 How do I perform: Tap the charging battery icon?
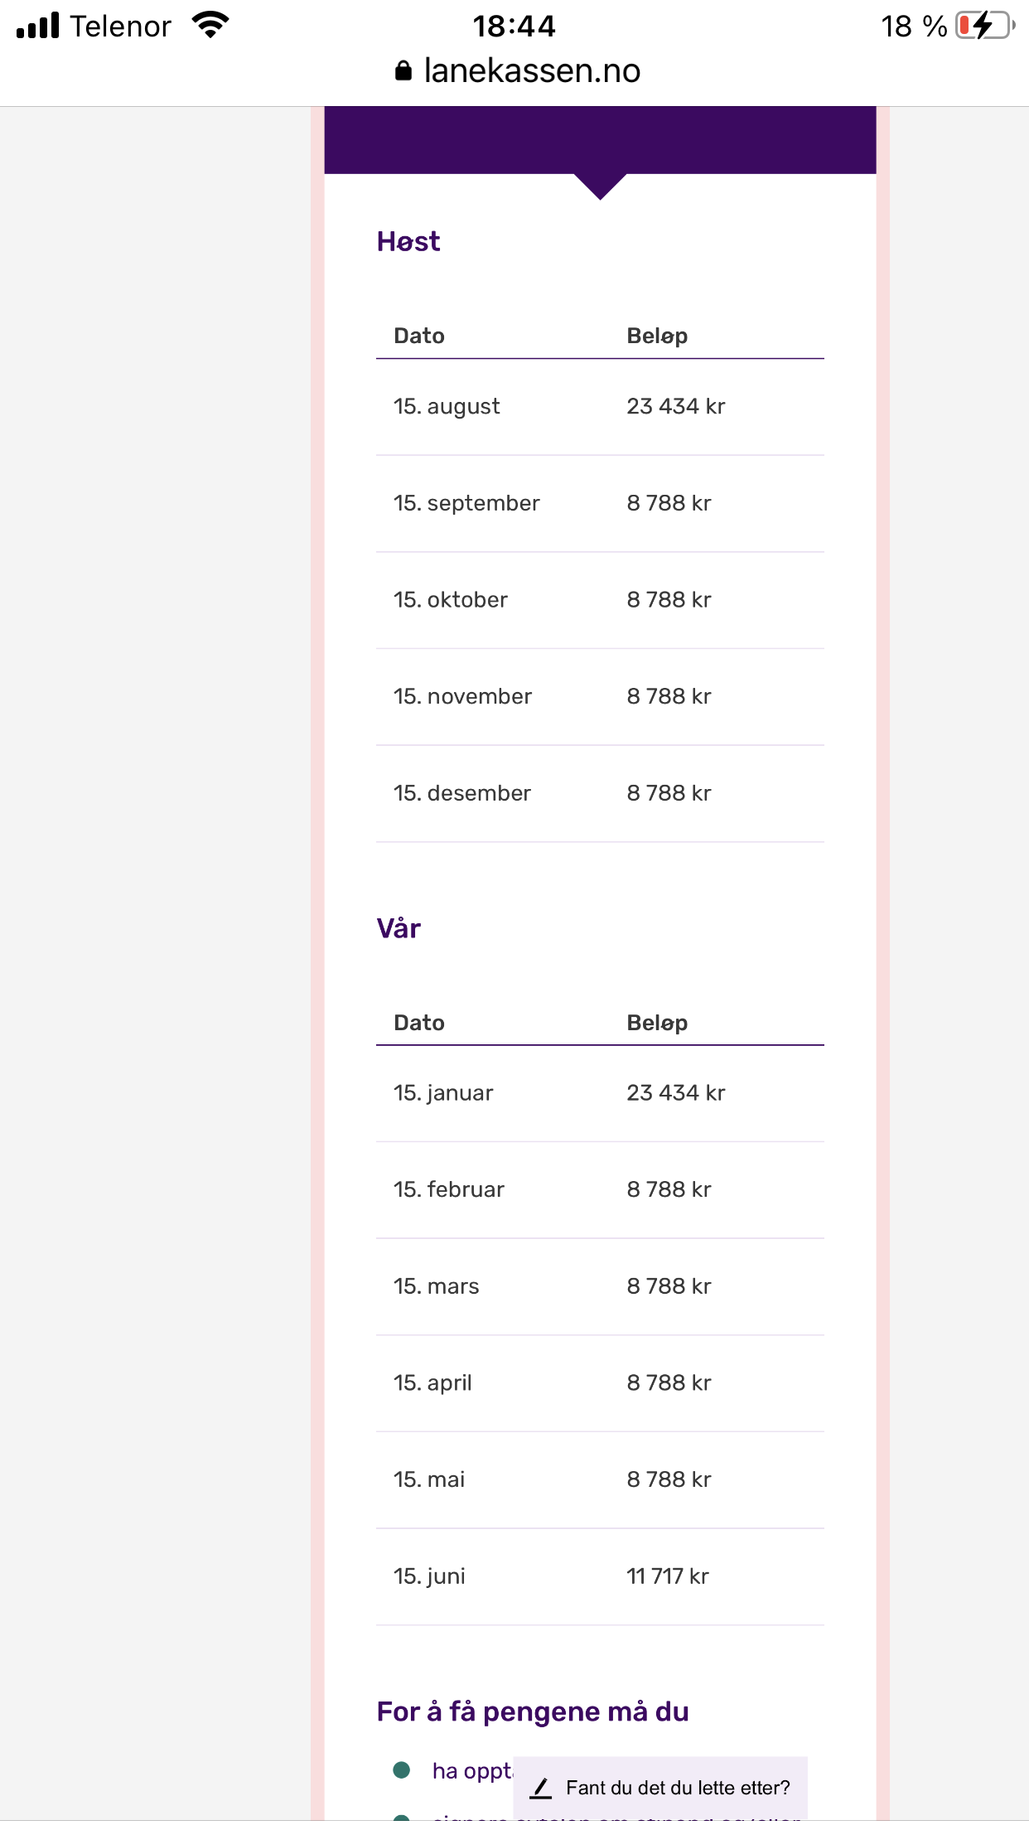[x=984, y=26]
